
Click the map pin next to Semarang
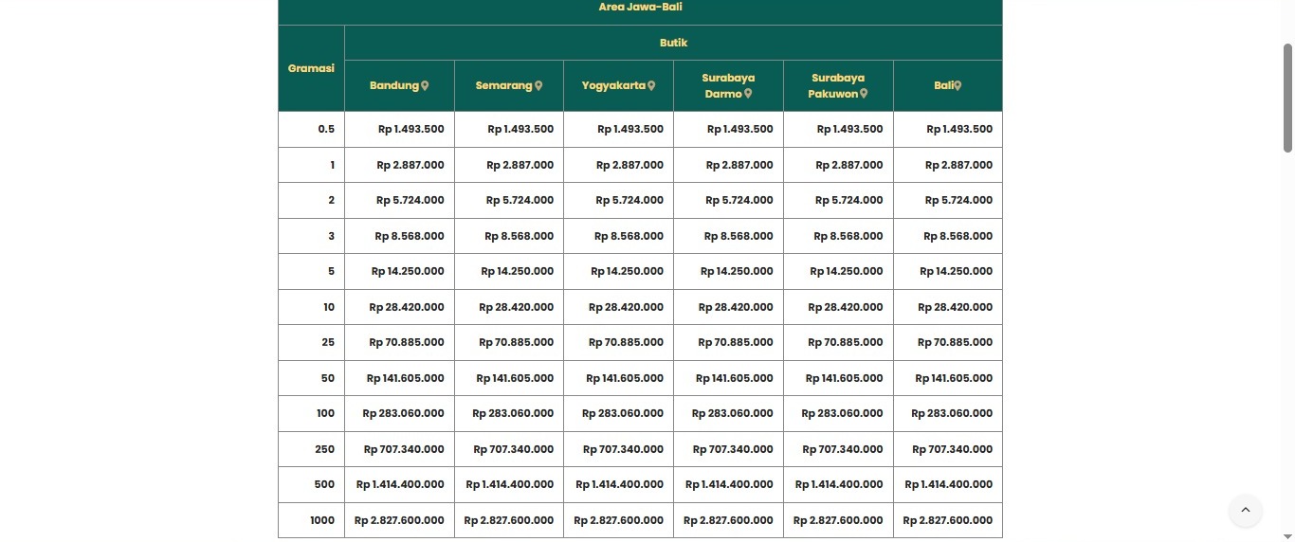pyautogui.click(x=538, y=86)
